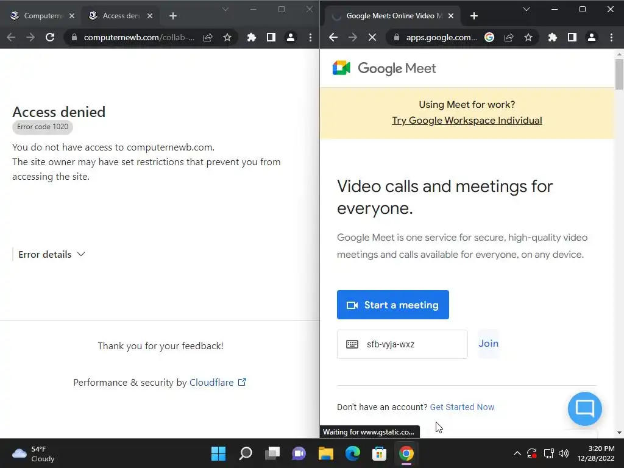
Task: Open clock showing 3:20 PM
Action: pos(596,453)
